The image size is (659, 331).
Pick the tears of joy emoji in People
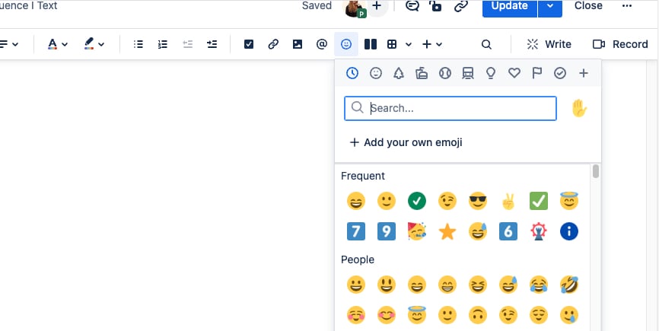539,285
